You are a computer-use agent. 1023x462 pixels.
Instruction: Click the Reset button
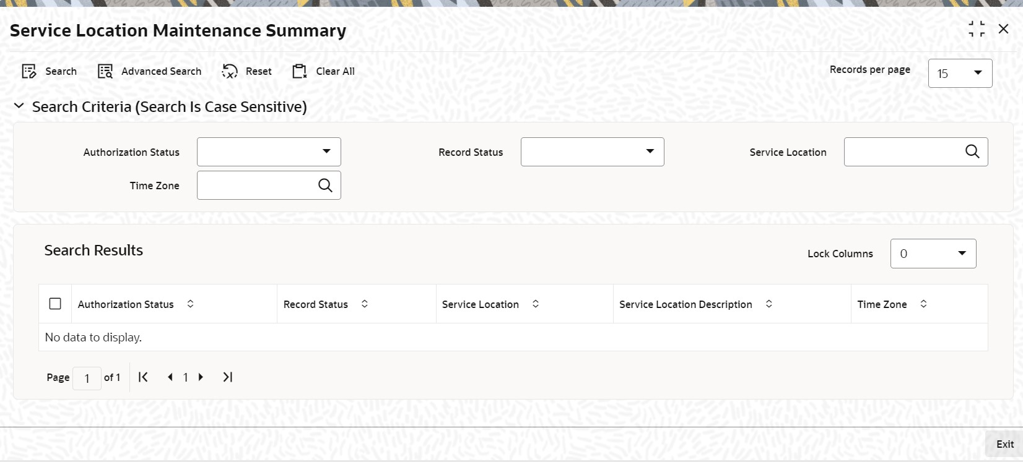click(x=246, y=72)
